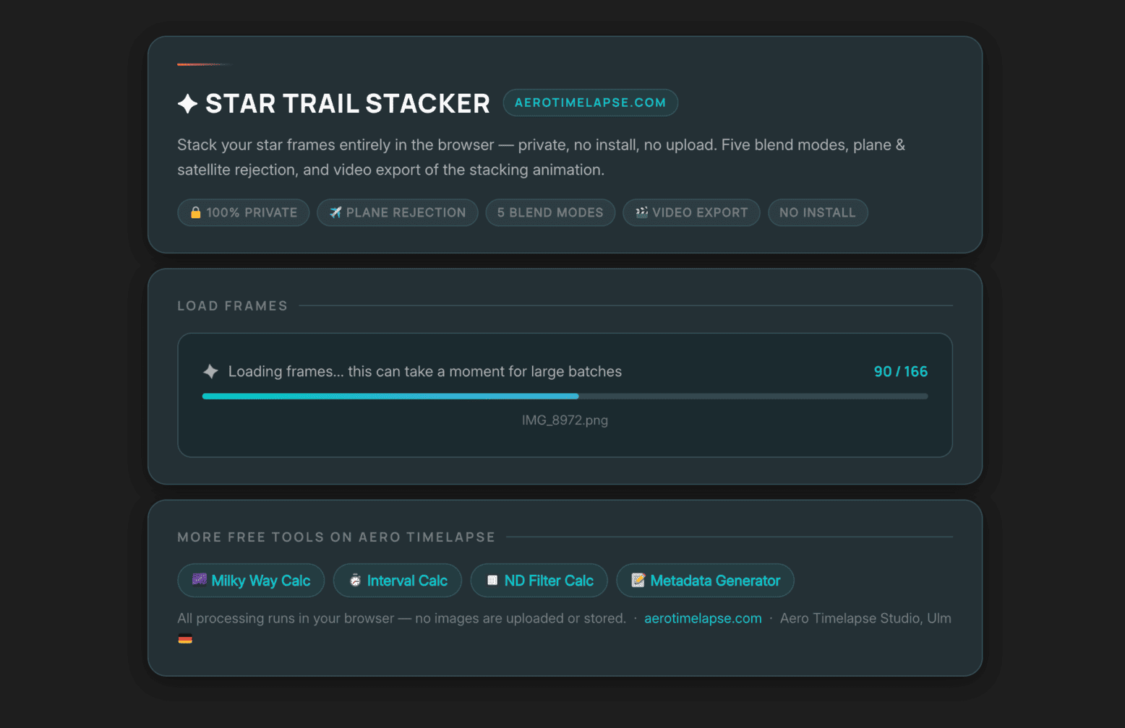Open the Milky Way Calc tool
This screenshot has height=728, width=1125.
tap(251, 581)
